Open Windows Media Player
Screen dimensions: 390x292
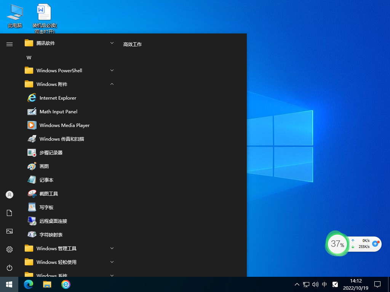click(x=64, y=125)
